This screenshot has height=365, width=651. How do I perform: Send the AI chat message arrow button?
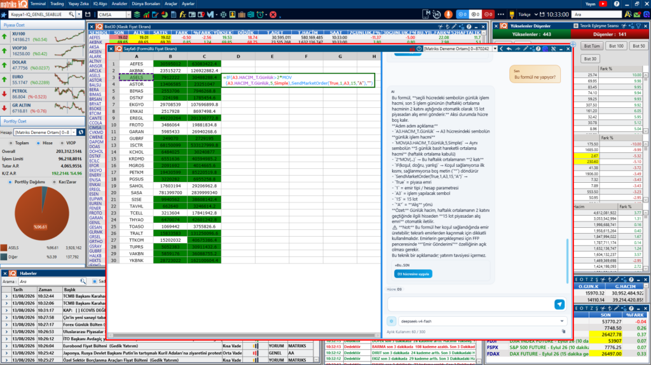[x=559, y=304]
